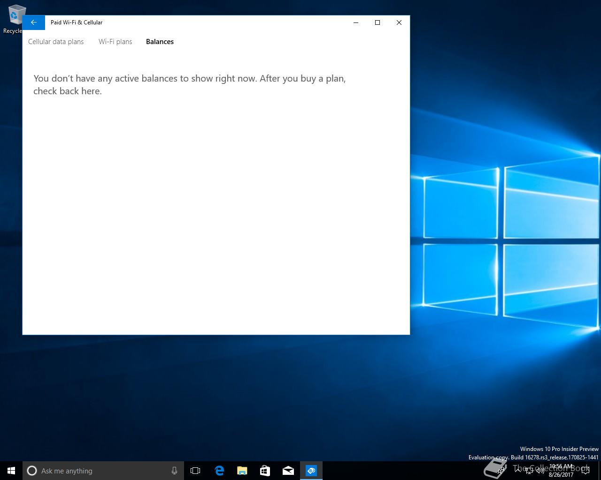
Task: Open File Explorer from the taskbar
Action: (x=242, y=471)
